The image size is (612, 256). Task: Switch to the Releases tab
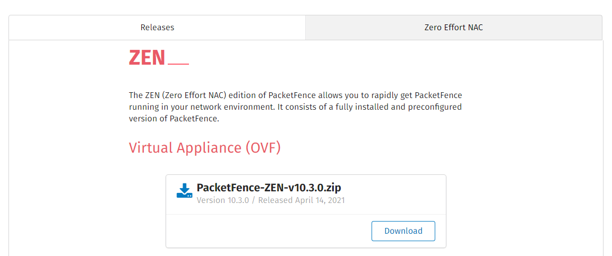pos(157,28)
